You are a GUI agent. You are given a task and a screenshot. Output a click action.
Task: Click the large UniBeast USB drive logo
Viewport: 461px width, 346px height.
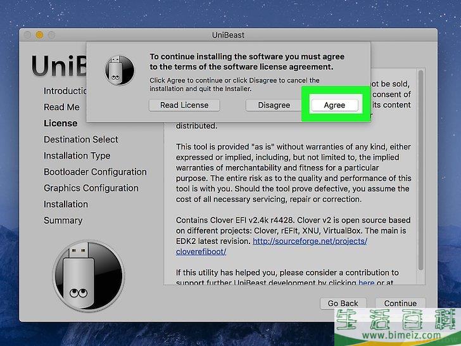tap(89, 276)
